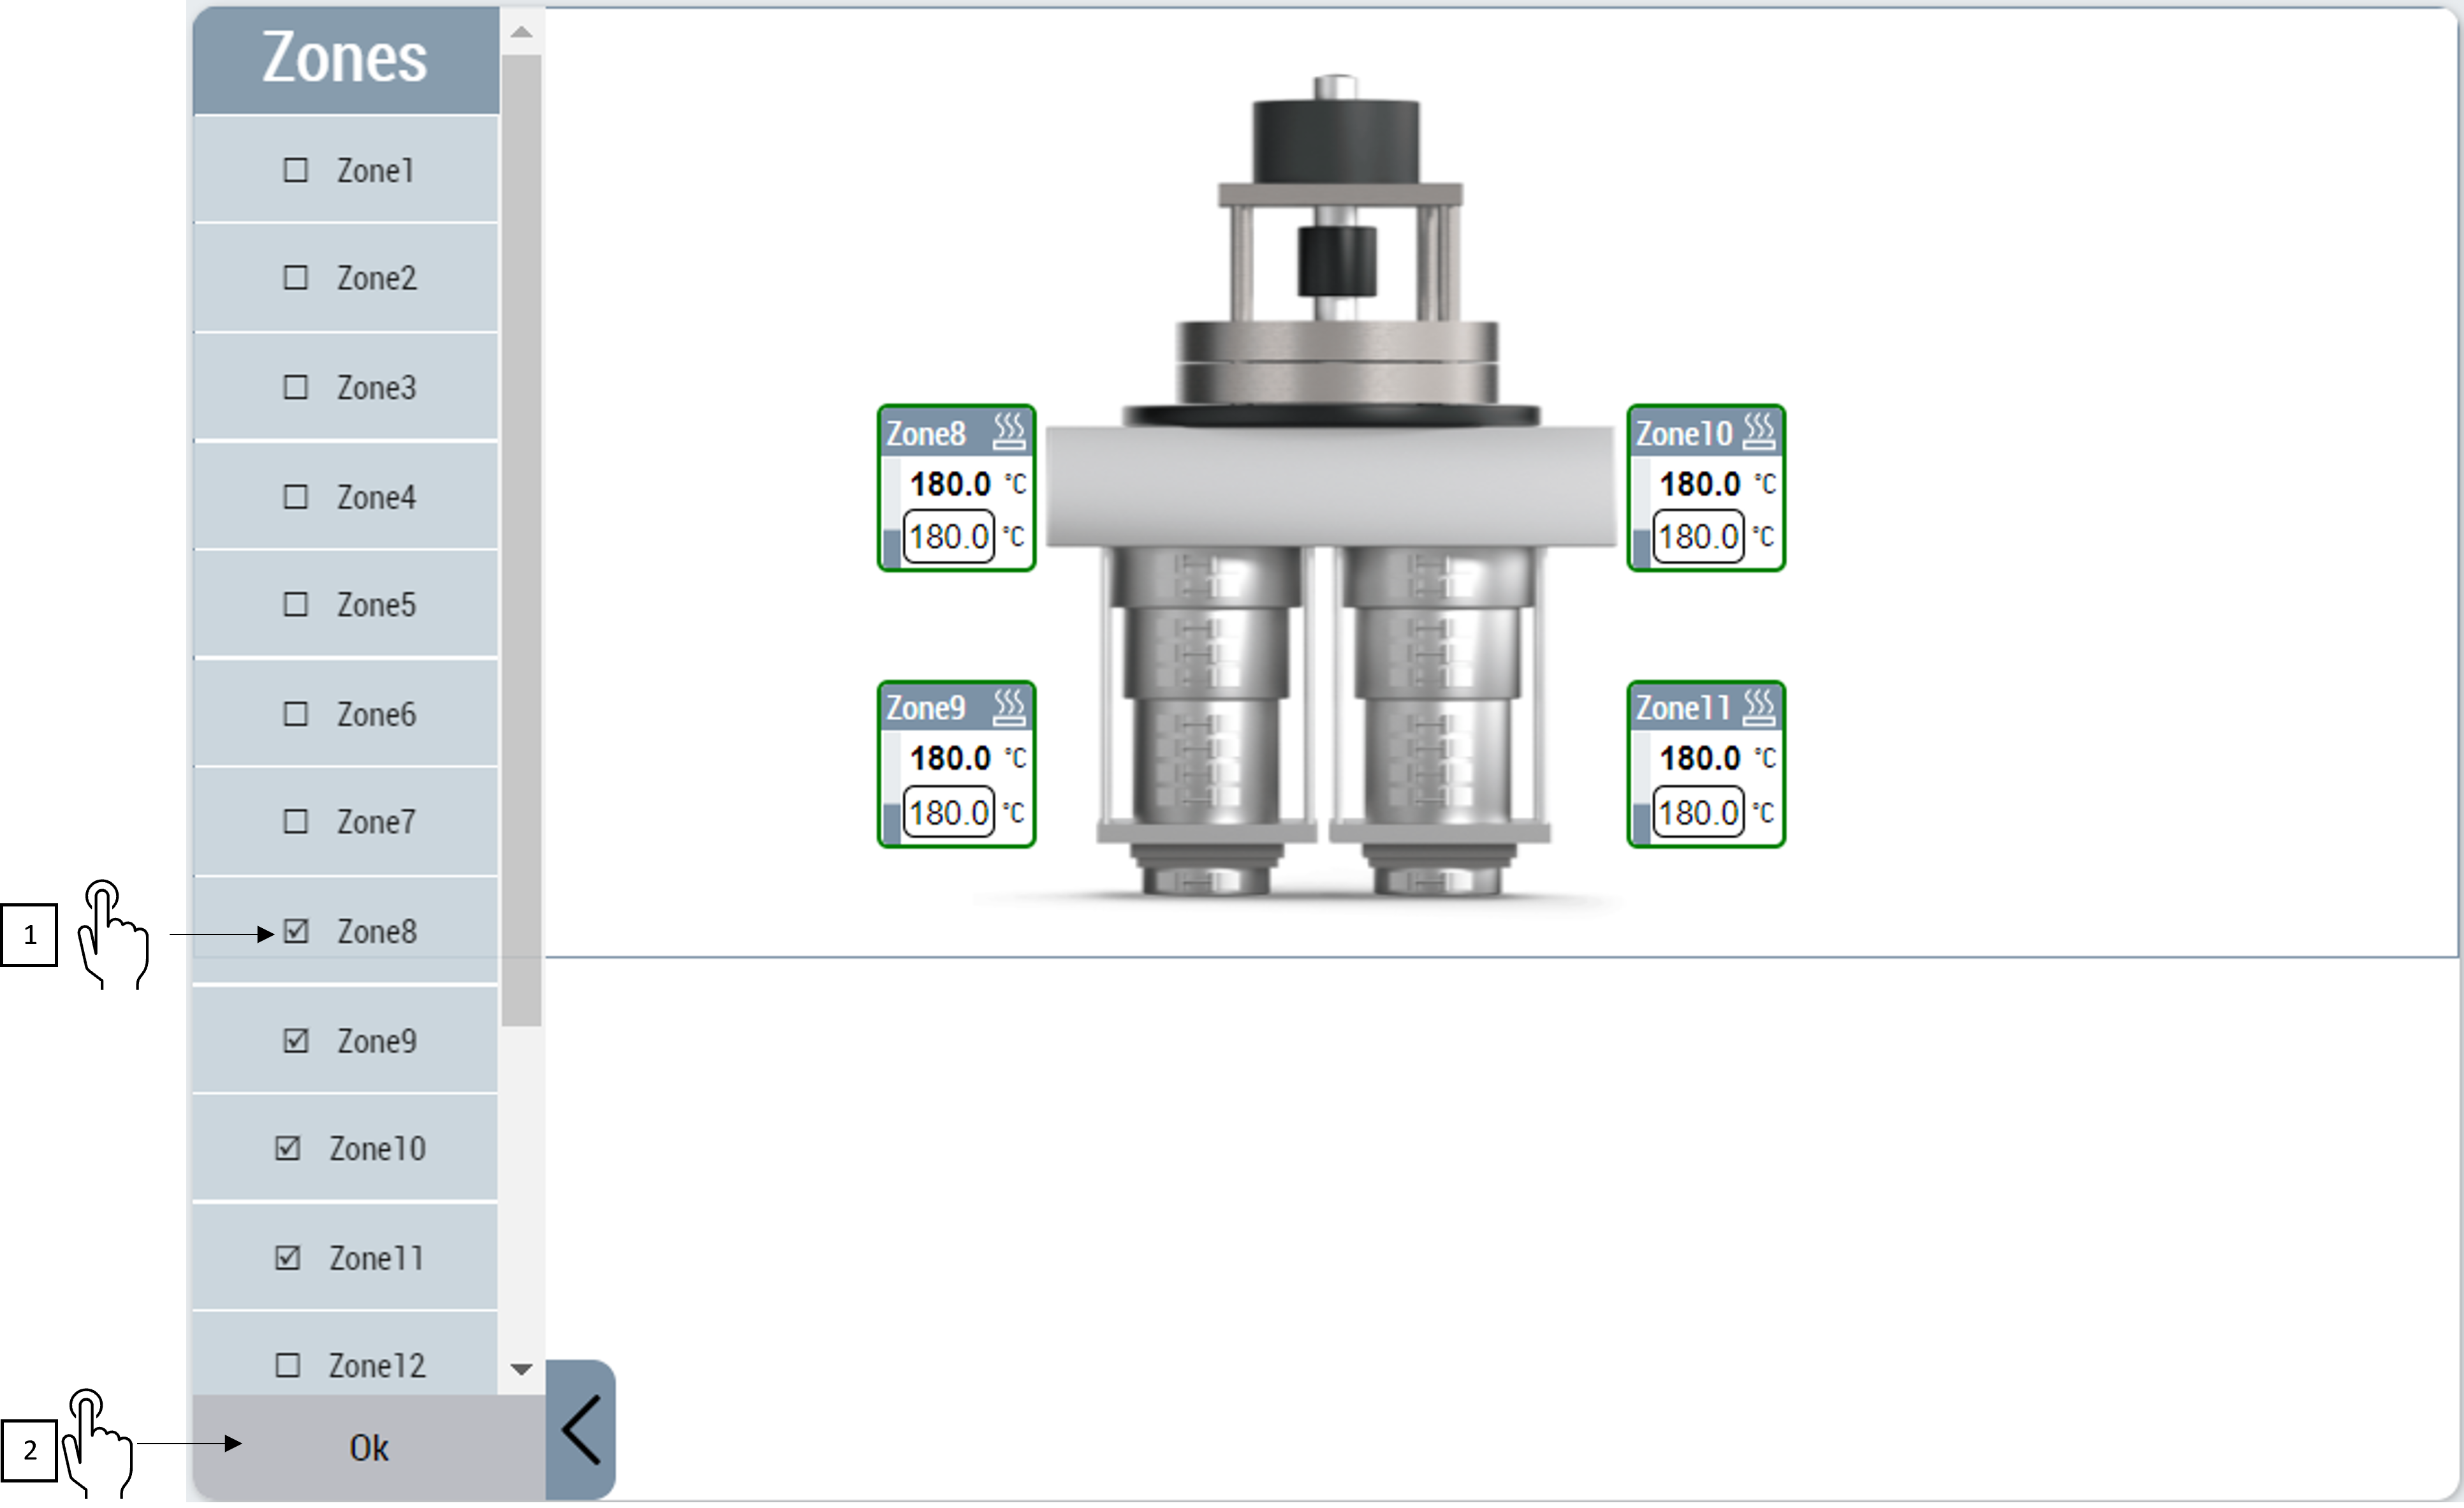Click the Zone9 card title
The width and height of the screenshot is (2464, 1508).
[x=926, y=709]
